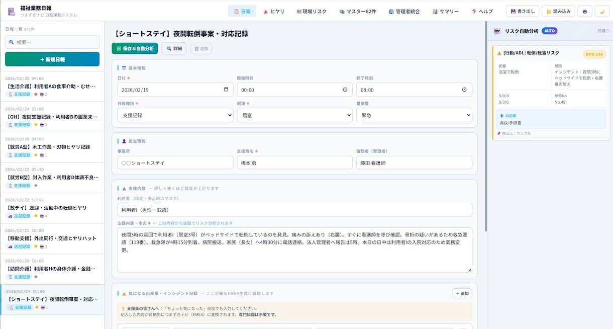613x329 pixels.
Task: Click the 福祉業務日報 app logo icon
Action: [11, 11]
